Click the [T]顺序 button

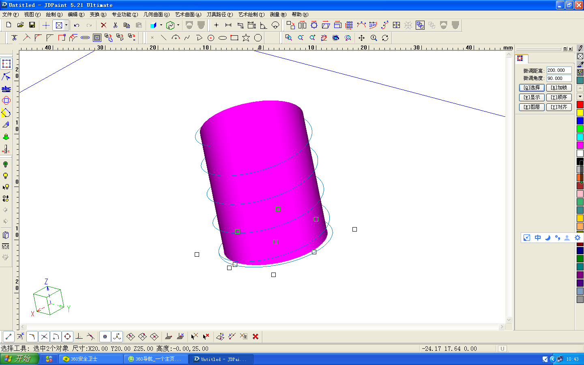[559, 97]
